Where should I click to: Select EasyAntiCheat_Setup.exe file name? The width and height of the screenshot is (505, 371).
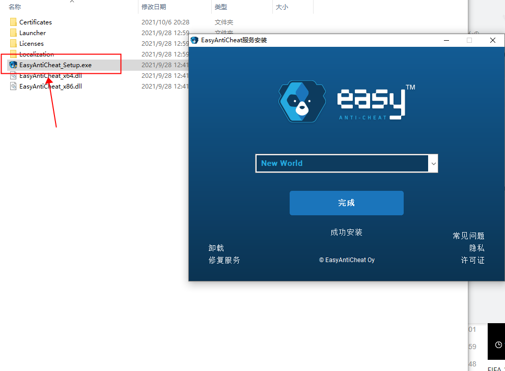click(55, 65)
